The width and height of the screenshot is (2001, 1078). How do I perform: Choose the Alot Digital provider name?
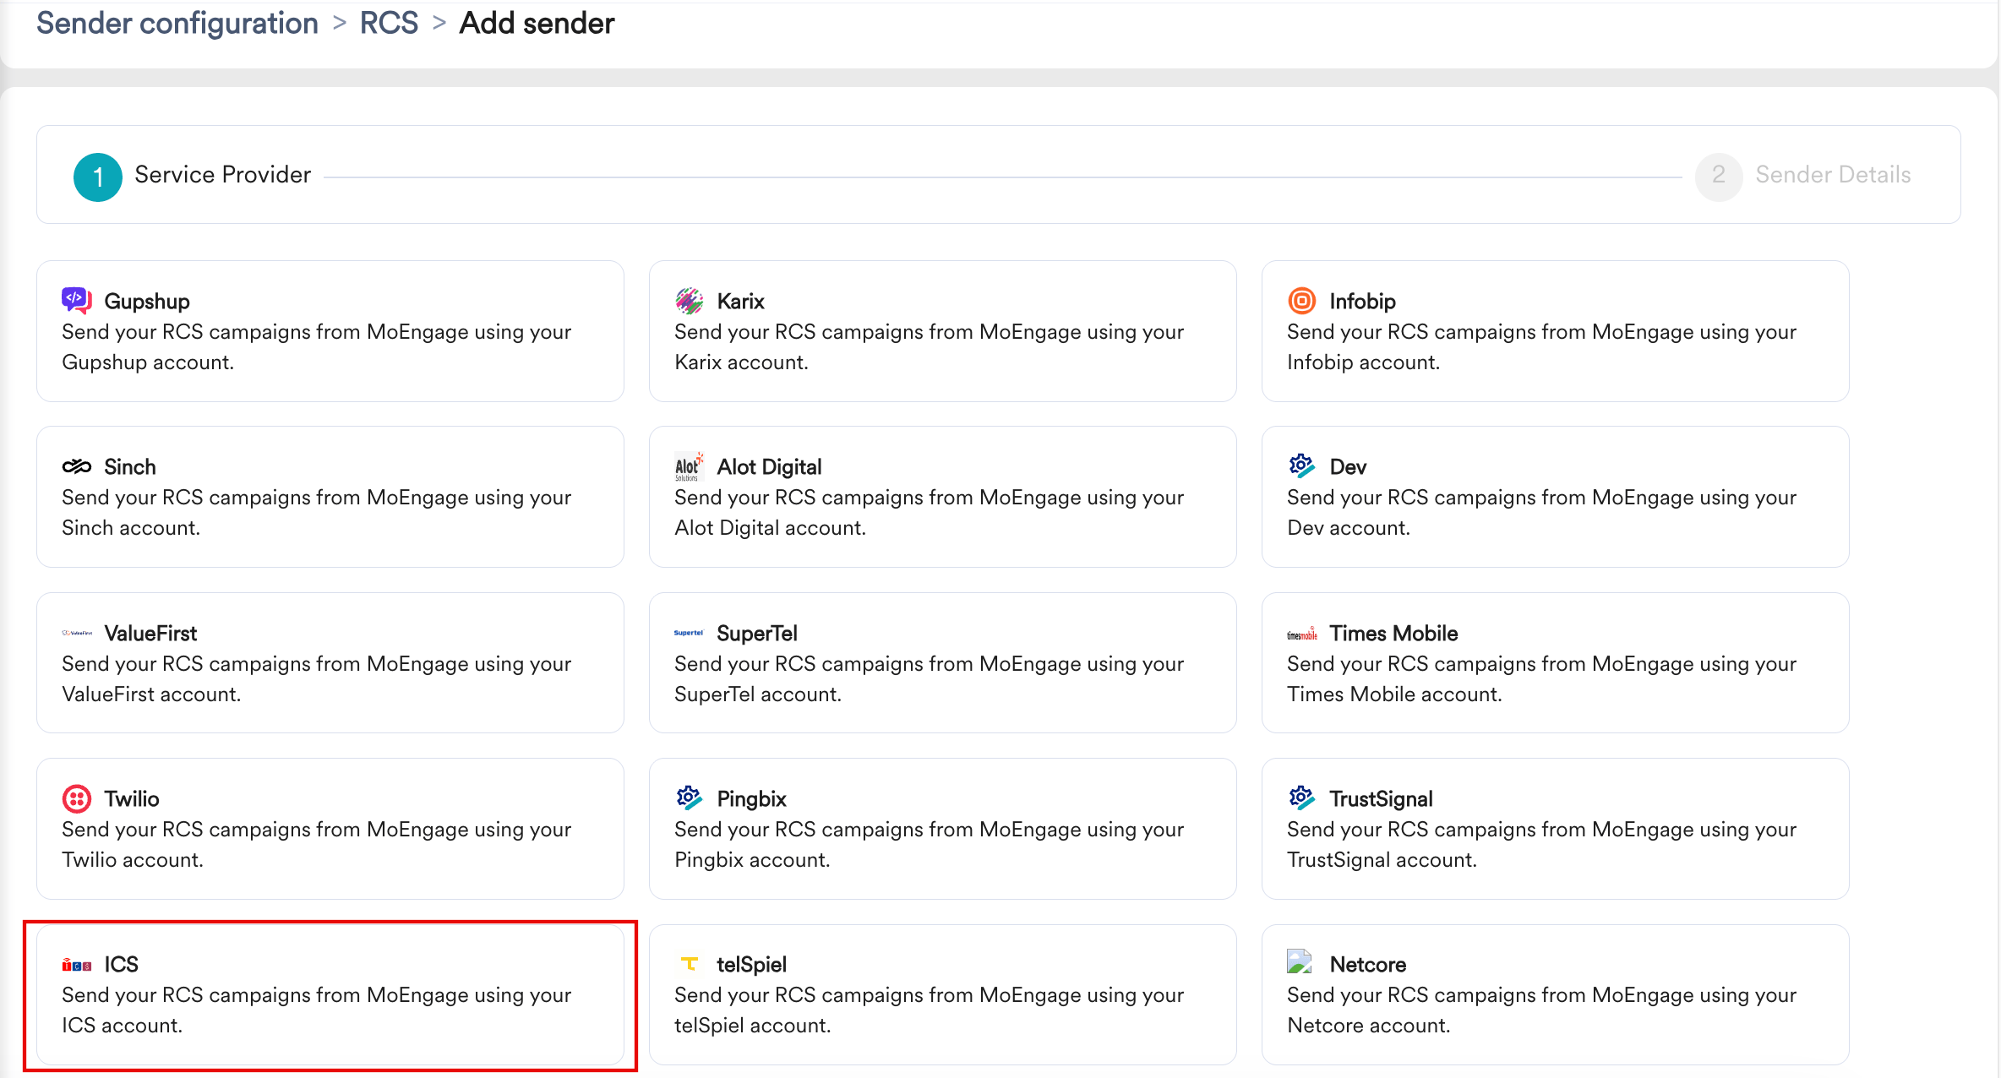point(769,466)
